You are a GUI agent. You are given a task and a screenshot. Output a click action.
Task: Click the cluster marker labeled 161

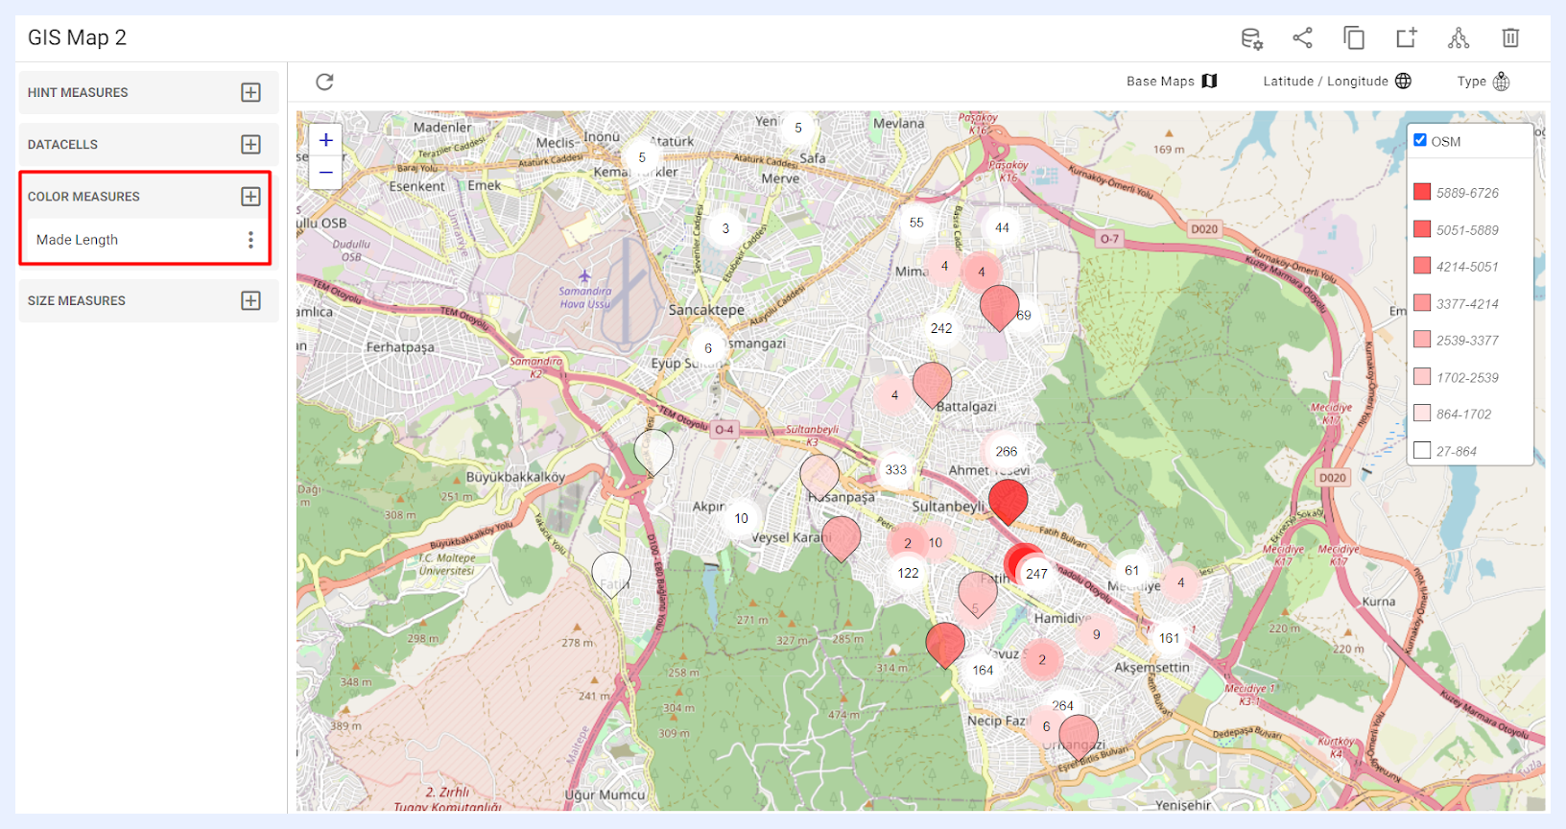tap(1169, 638)
